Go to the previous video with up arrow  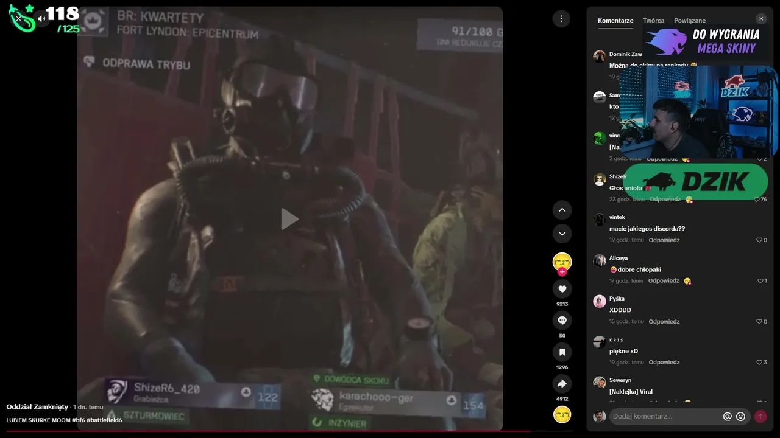pyautogui.click(x=562, y=210)
